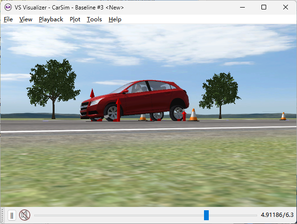Open the View menu

[26, 19]
